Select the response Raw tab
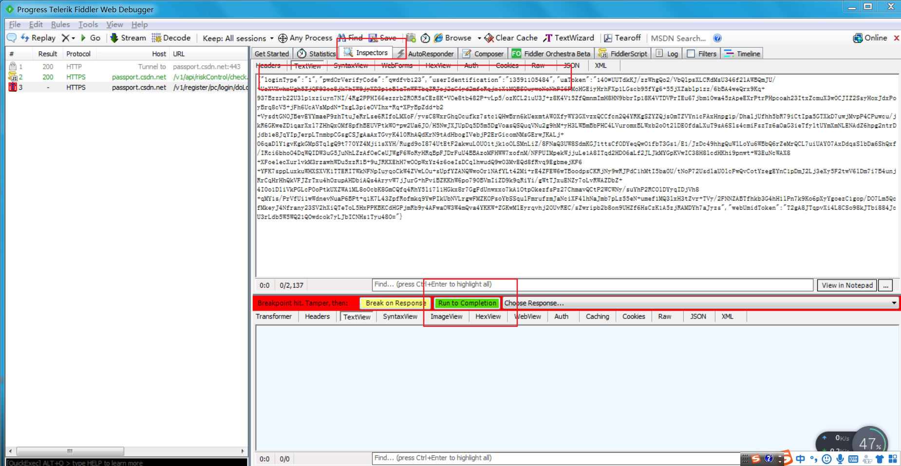 (x=665, y=317)
